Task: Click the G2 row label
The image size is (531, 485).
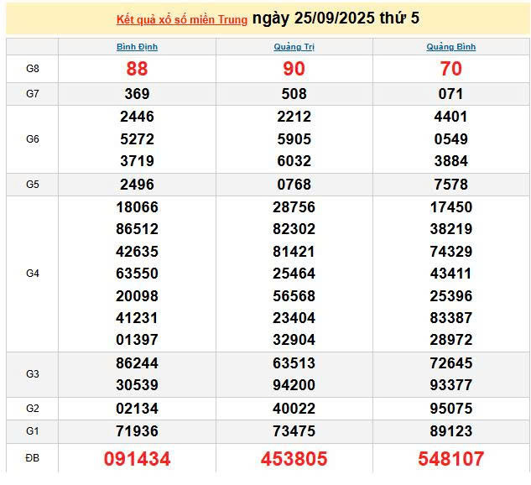Action: (33, 409)
